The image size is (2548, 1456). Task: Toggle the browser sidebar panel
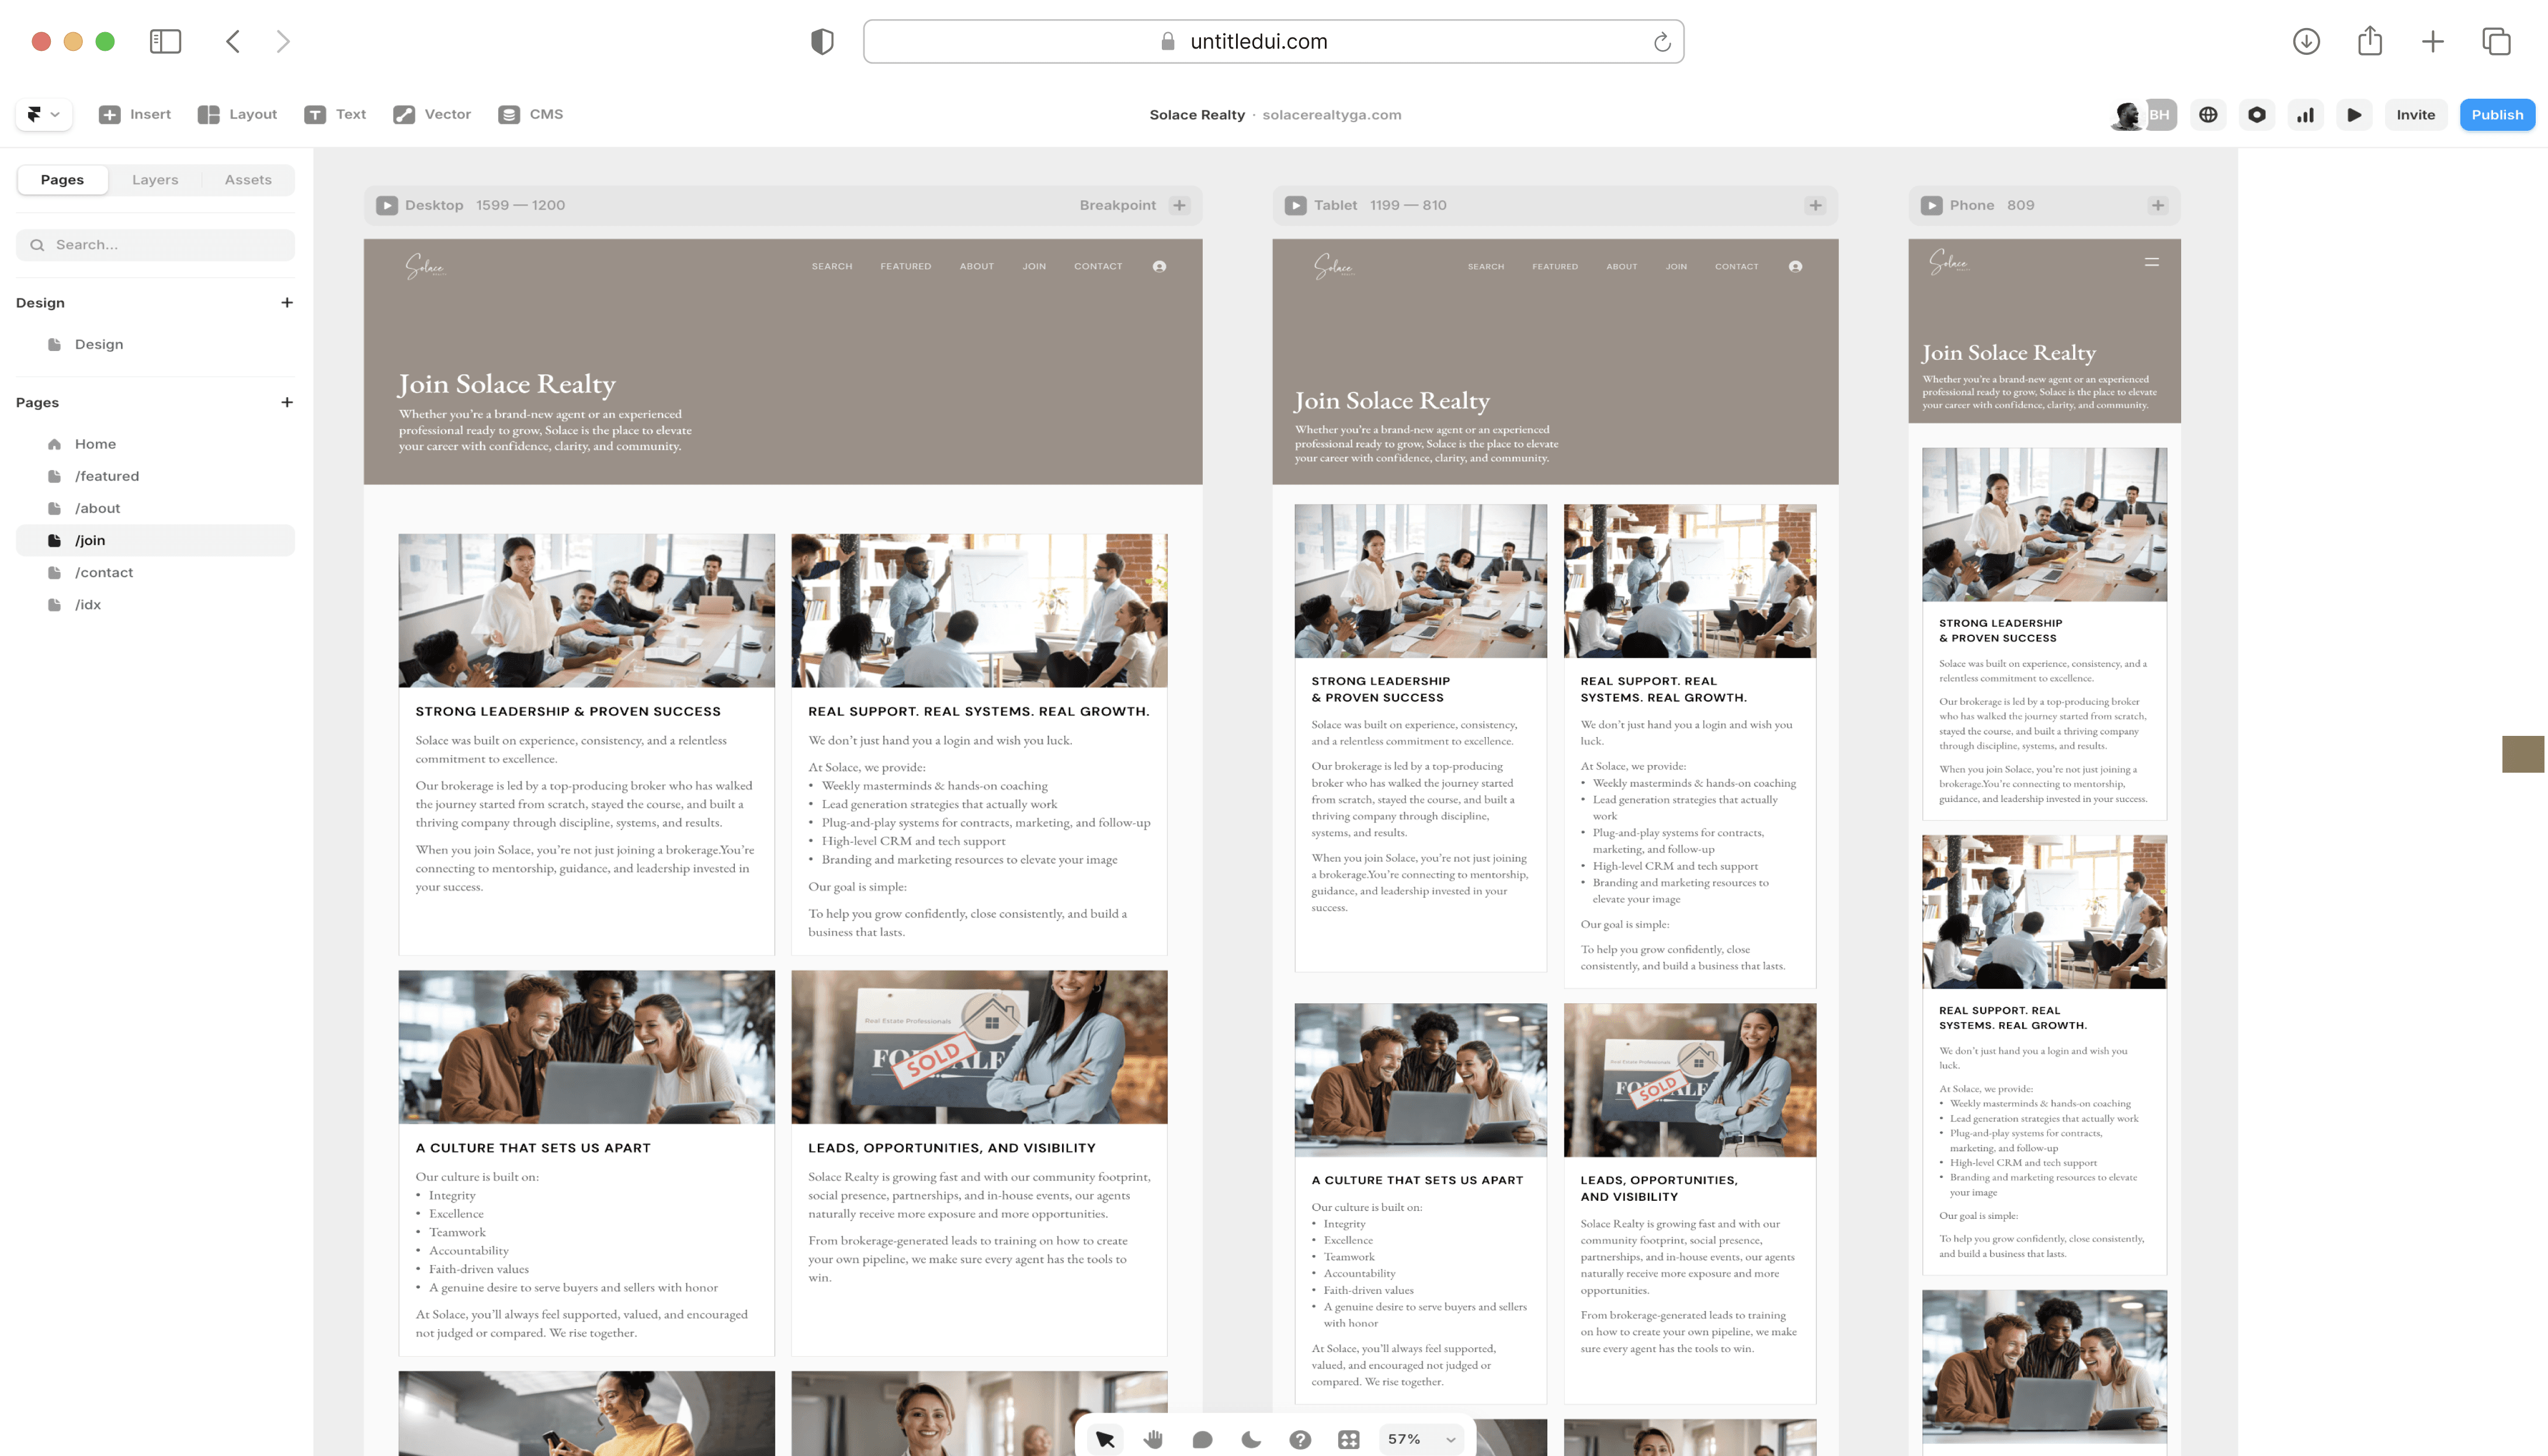165,41
